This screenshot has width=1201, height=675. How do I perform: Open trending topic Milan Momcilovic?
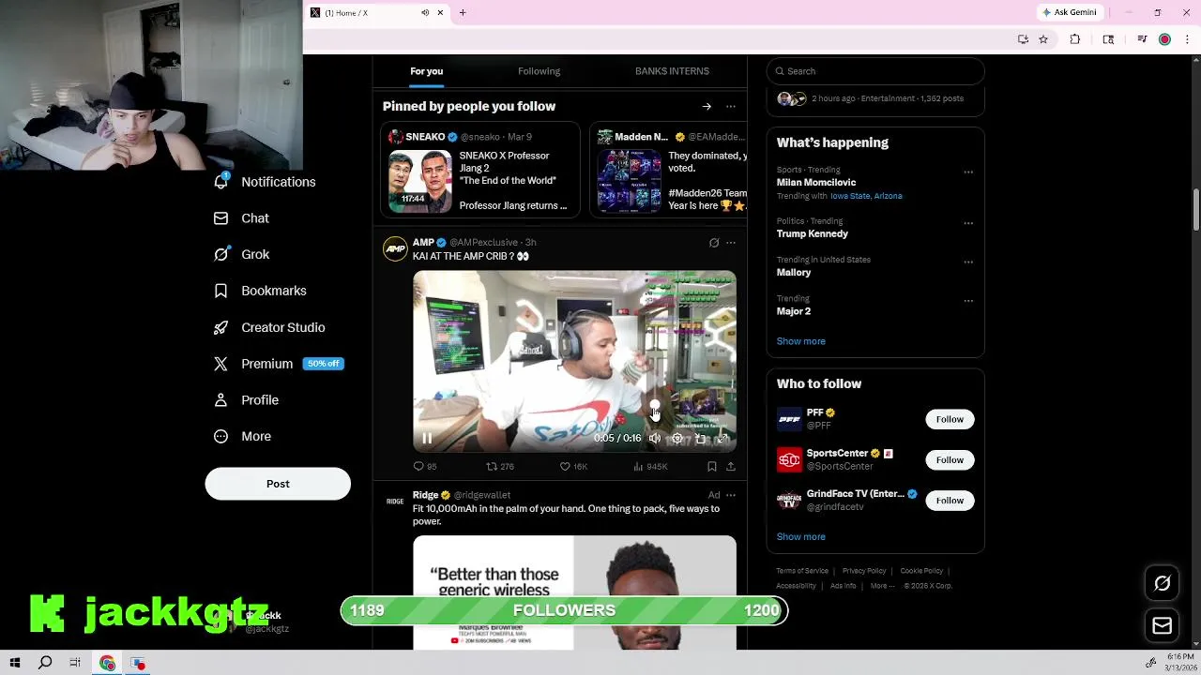click(x=816, y=183)
